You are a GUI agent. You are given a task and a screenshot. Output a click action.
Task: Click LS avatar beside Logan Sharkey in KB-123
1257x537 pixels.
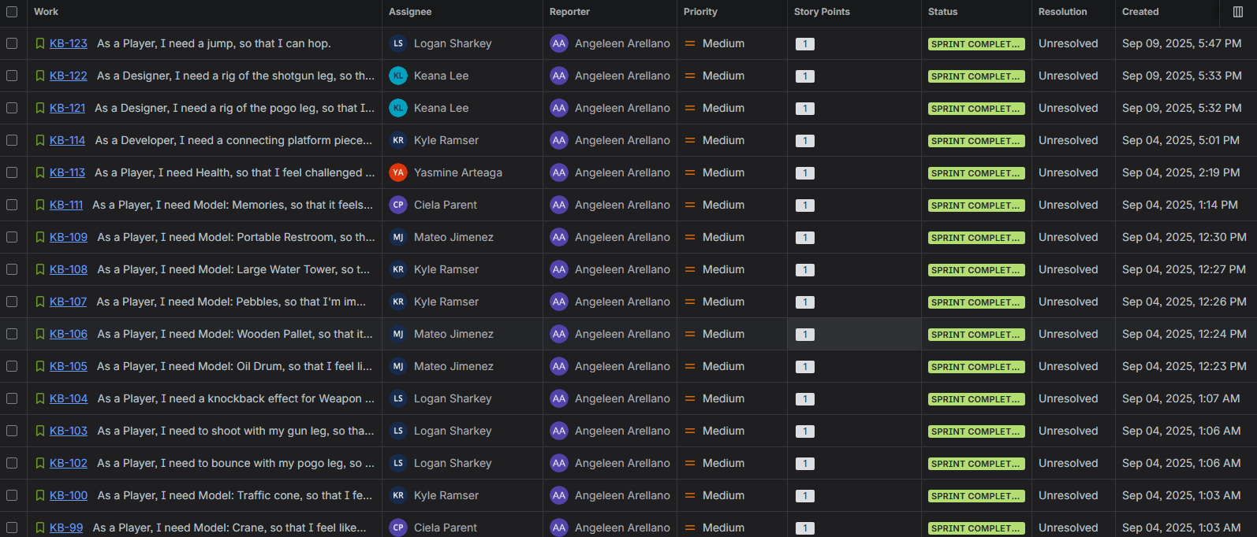point(398,43)
